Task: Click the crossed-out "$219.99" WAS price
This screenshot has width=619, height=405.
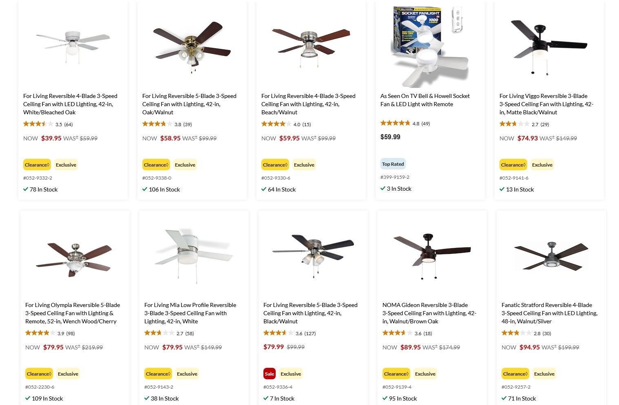Action: 93,347
